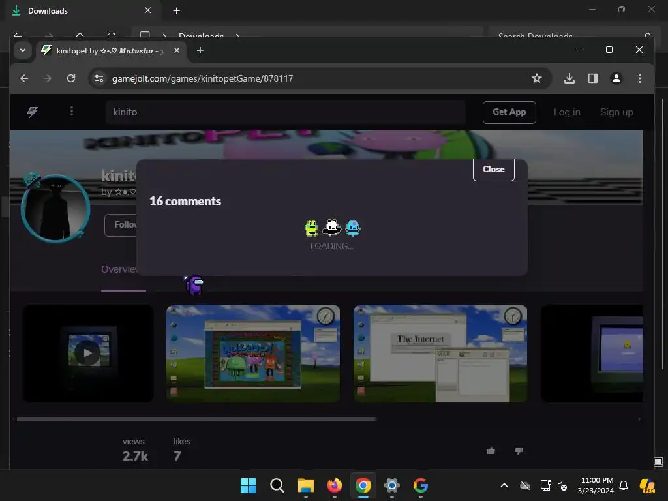
Task: Open Windows Start menu
Action: (248, 485)
